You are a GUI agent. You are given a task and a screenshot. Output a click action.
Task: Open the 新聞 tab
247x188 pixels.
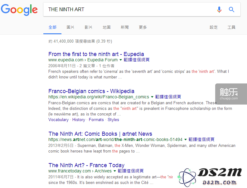[125, 27]
